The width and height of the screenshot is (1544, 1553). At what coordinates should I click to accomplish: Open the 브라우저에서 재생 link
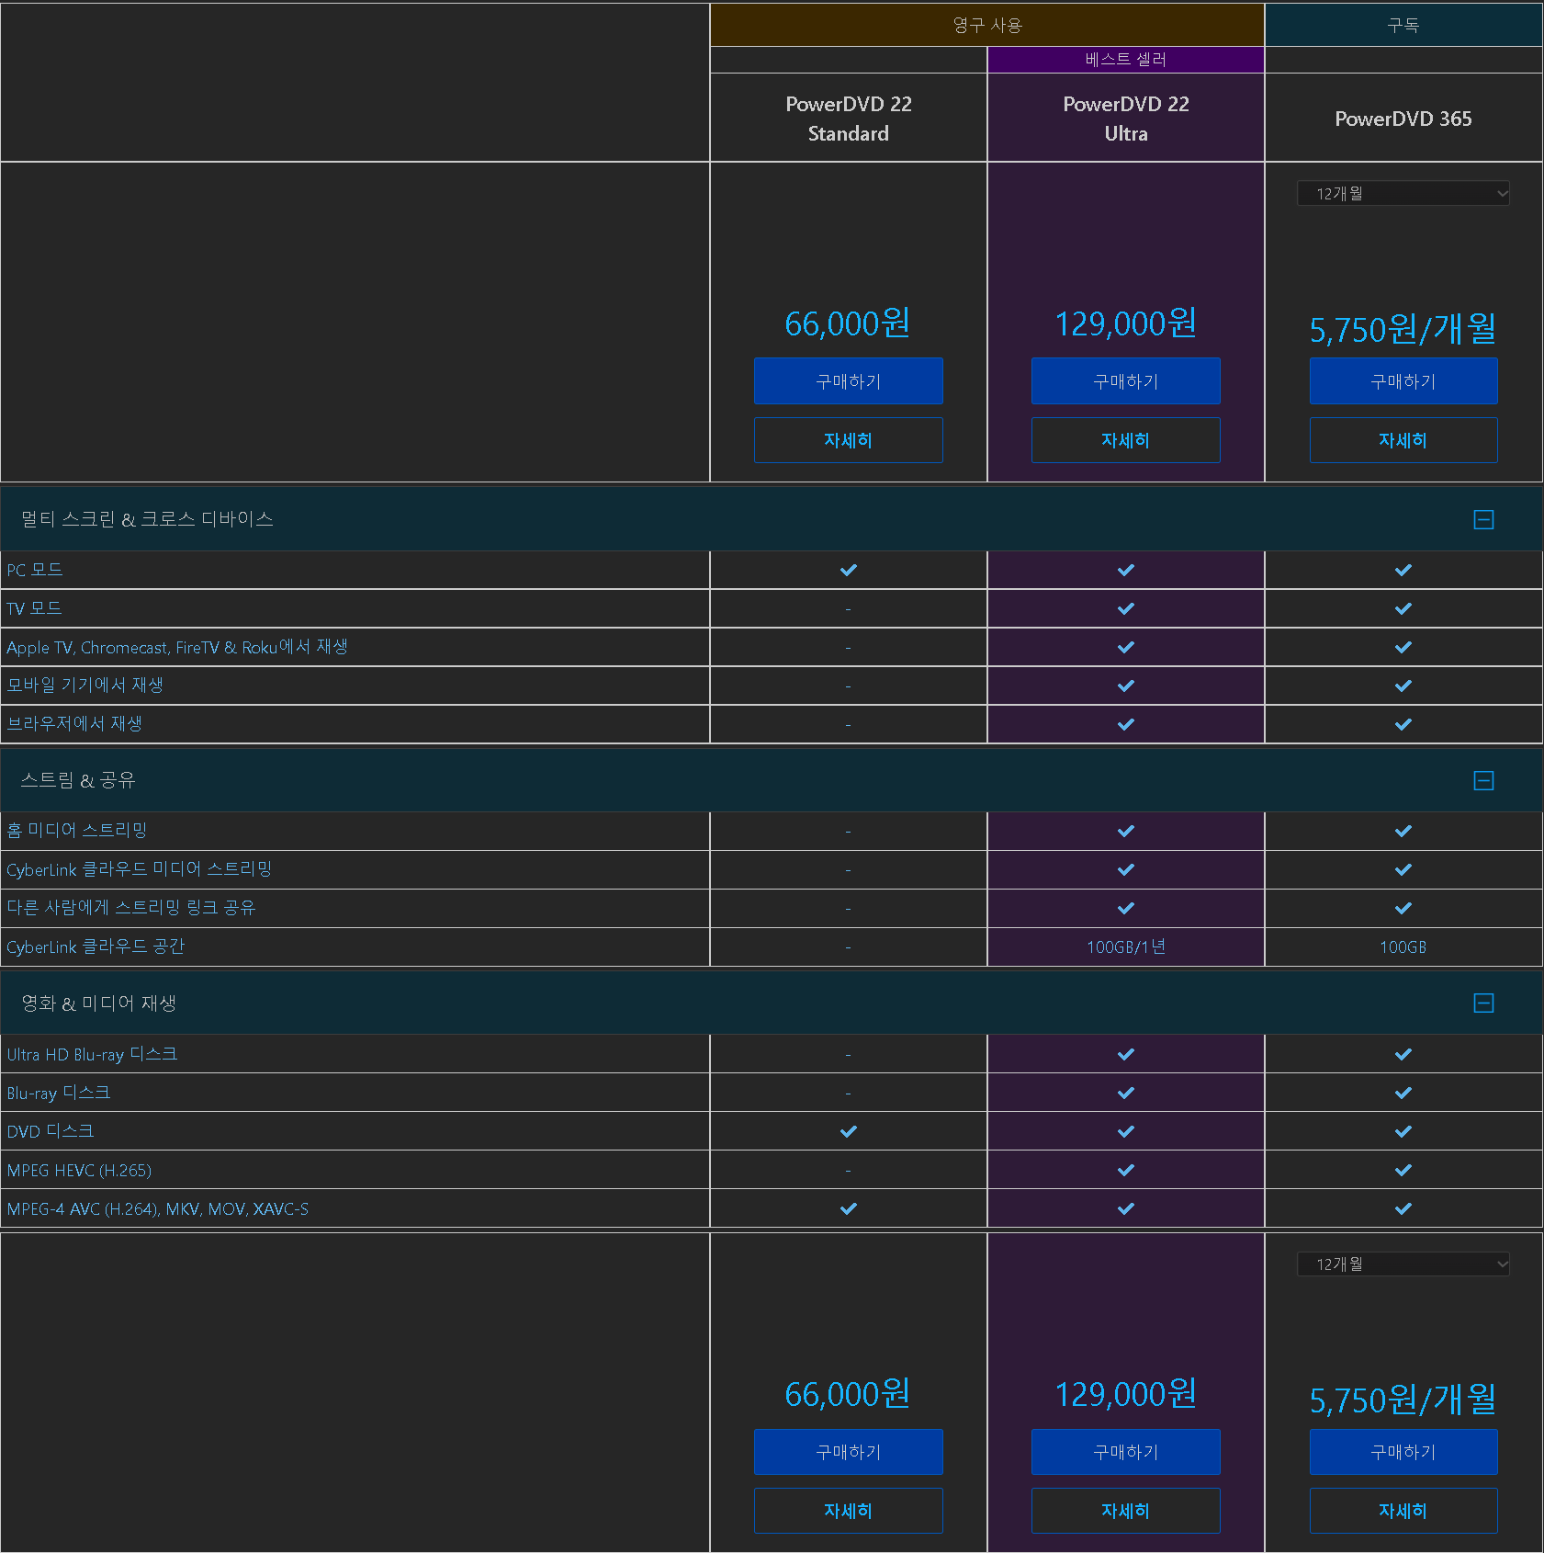point(74,723)
